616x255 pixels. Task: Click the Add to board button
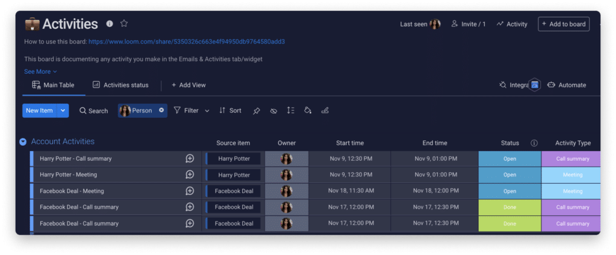click(563, 24)
